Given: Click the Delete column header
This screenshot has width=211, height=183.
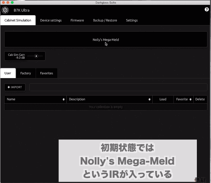Looking at the screenshot, I should 200,99.
